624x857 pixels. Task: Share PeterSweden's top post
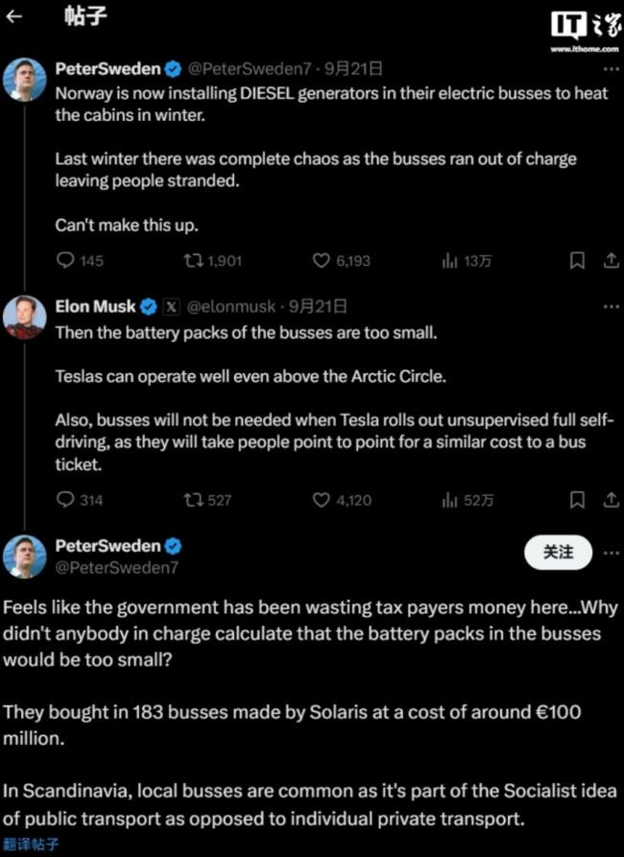tap(610, 260)
